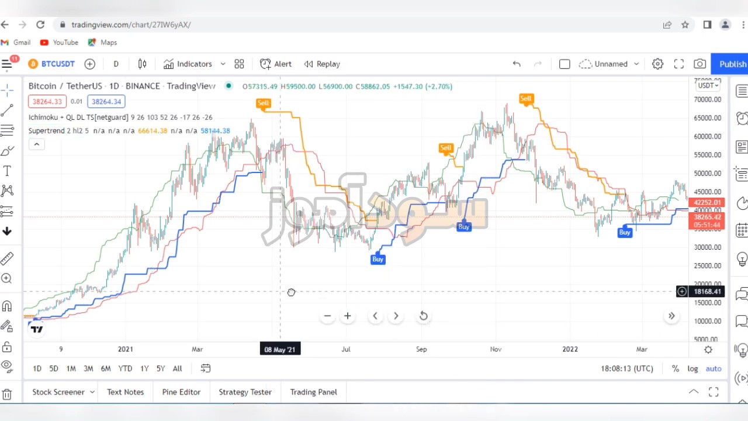
Task: Open the BTCUSDT symbol search
Action: click(x=51, y=64)
